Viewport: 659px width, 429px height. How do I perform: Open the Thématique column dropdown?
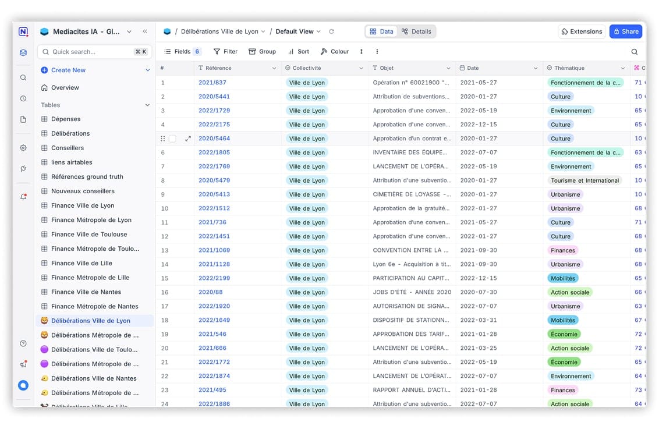click(x=623, y=68)
